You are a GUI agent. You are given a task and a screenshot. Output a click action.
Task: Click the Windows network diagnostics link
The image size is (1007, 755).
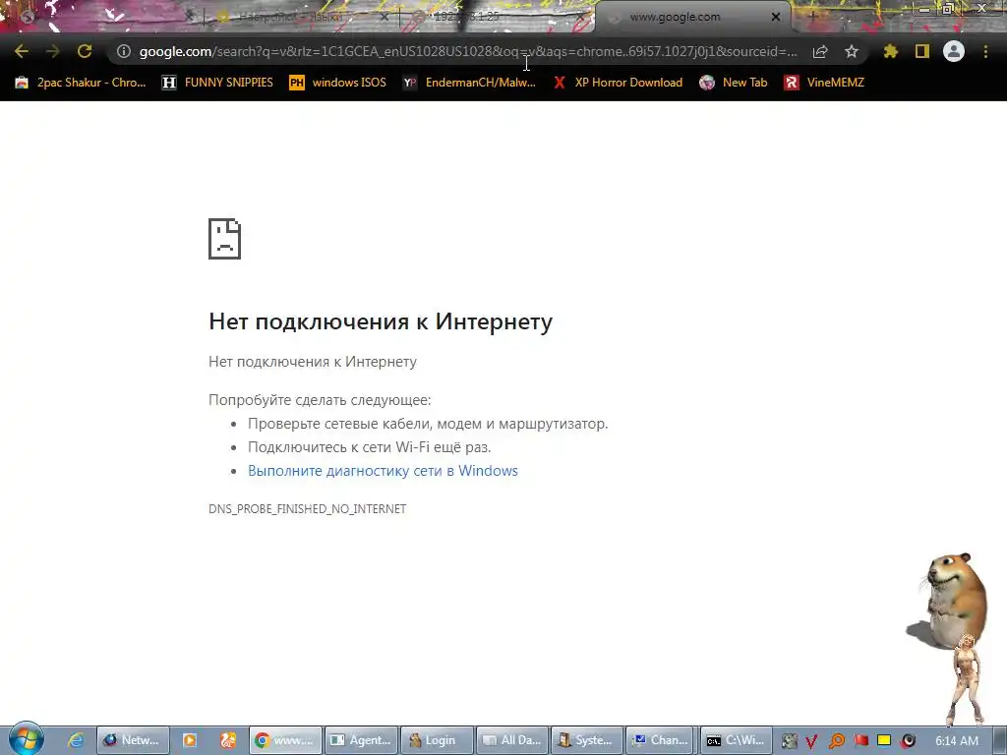[383, 471]
